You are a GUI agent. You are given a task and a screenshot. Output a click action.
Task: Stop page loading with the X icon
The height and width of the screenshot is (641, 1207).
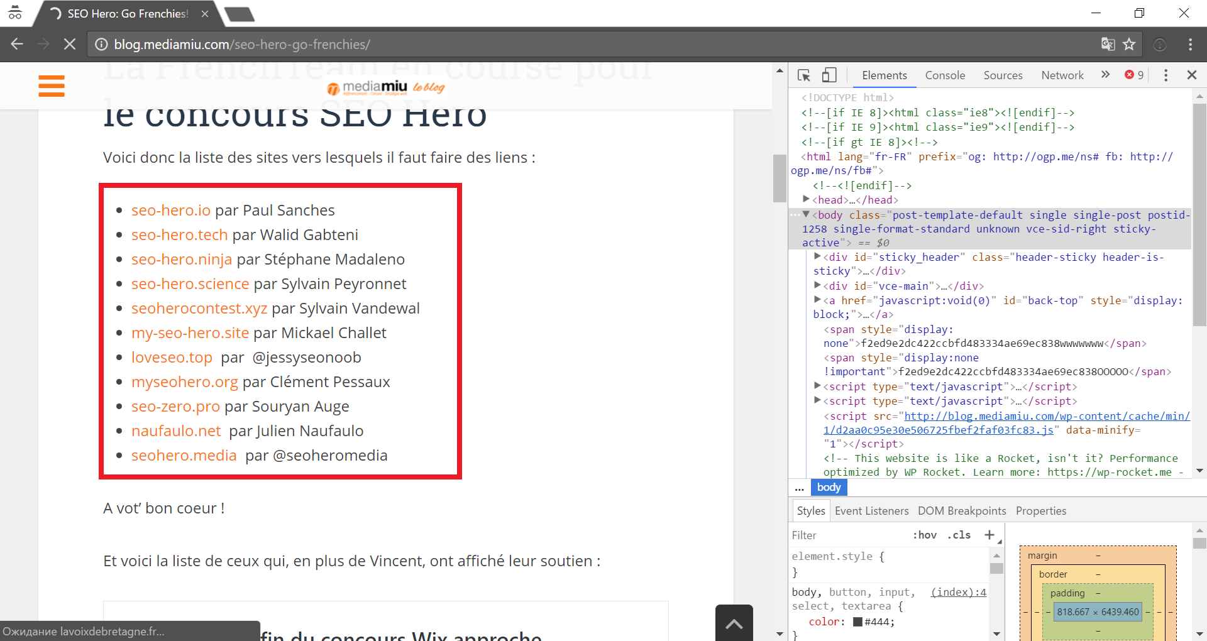[70, 44]
